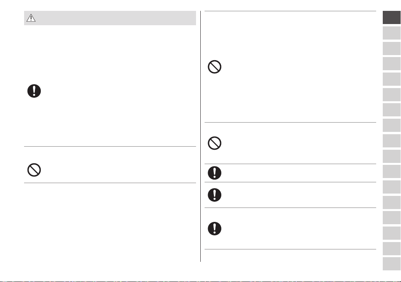Click the mandatory exclamation icon in the left column

click(34, 91)
